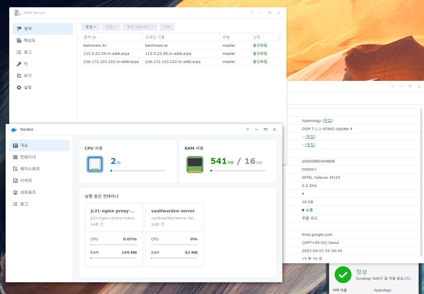The width and height of the screenshot is (424, 294).
Task: Open the DNS Server 로그 log section
Action: coord(27,52)
